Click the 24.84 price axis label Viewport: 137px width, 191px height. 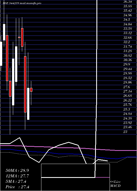(128, 114)
